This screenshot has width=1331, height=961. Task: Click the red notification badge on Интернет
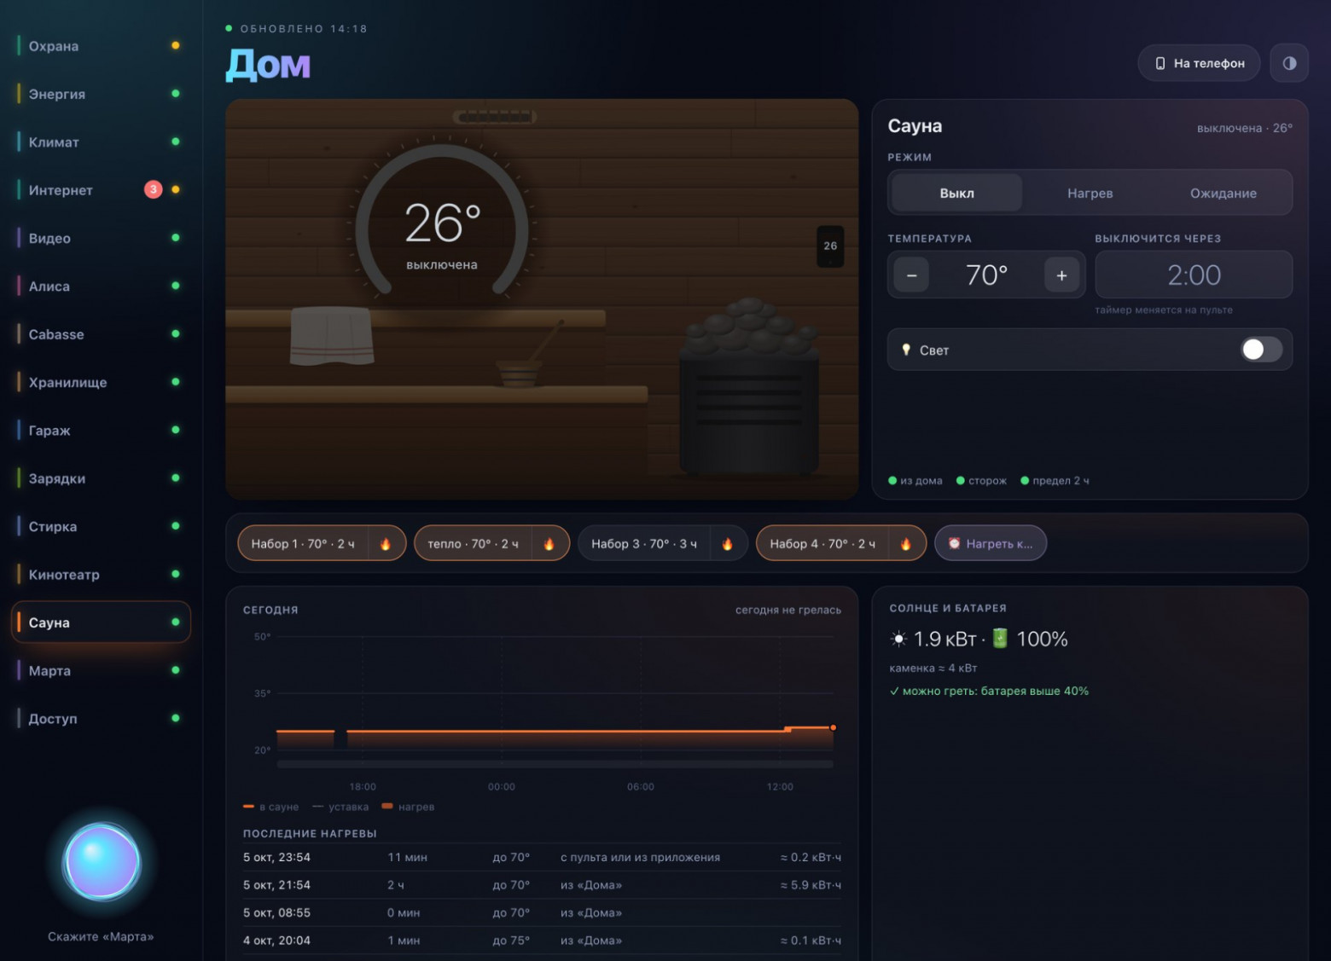153,189
